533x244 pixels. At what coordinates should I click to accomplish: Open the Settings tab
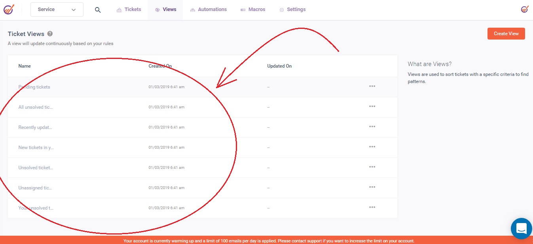[292, 9]
